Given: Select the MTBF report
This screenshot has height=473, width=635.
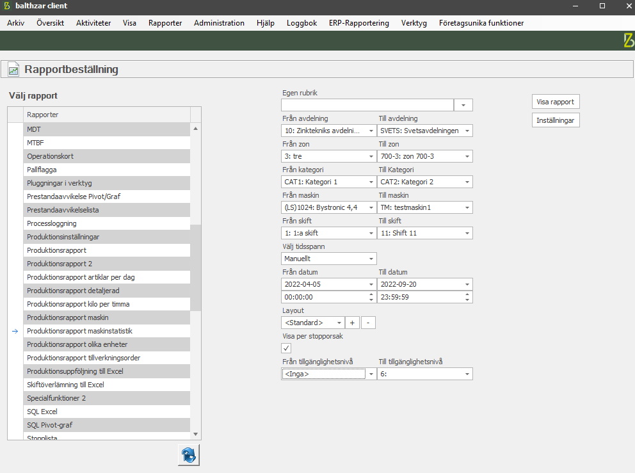Looking at the screenshot, I should (107, 143).
